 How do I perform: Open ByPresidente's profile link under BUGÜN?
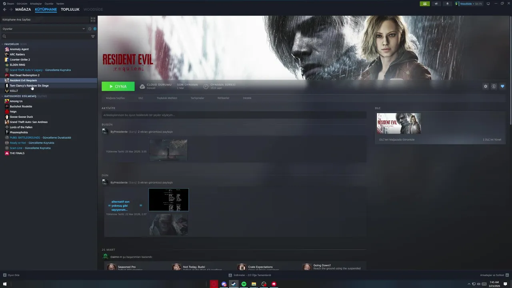tap(119, 132)
